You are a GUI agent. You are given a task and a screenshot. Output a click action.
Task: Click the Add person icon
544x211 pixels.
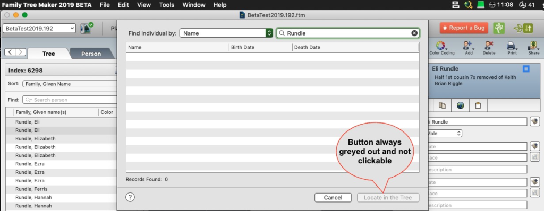point(469,48)
